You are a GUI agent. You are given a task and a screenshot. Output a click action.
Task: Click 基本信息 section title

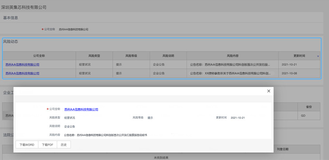pos(11,18)
